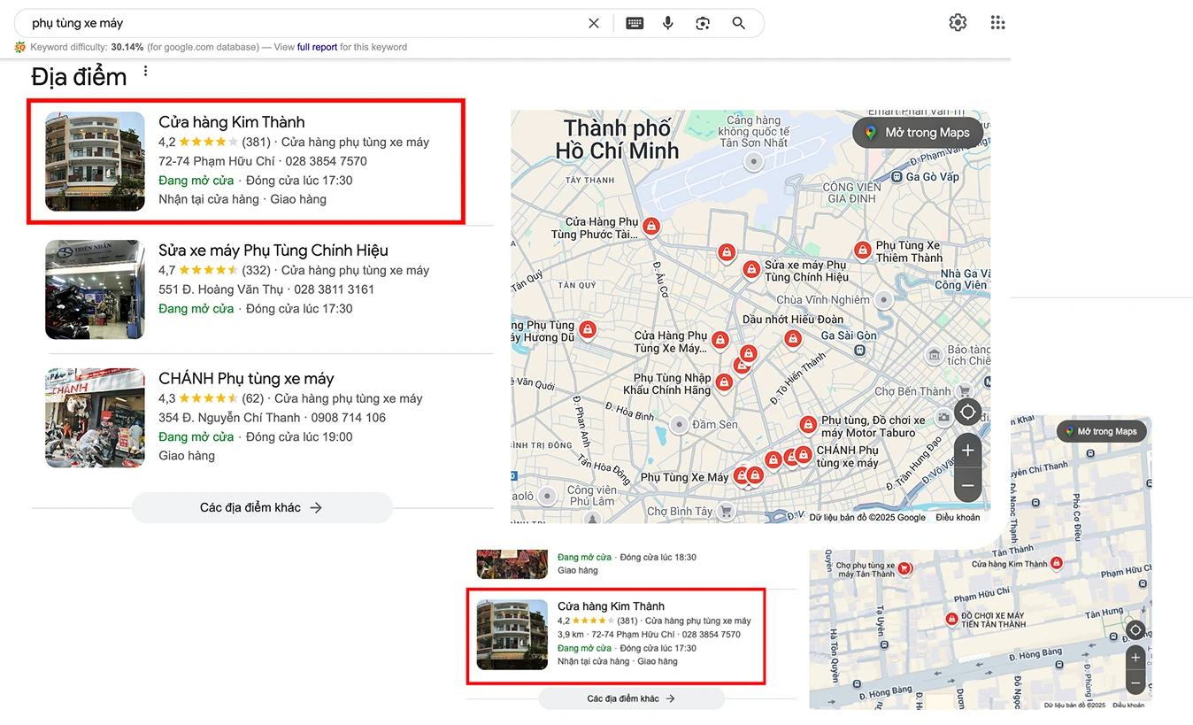Image resolution: width=1193 pixels, height=725 pixels.
Task: Zoom in on the large map
Action: [967, 451]
